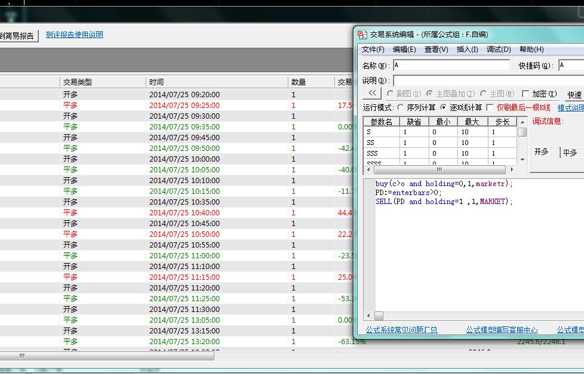This screenshot has width=584, height=374.
Task: Open 测评报告使用说明 link in report window
Action: (x=75, y=35)
